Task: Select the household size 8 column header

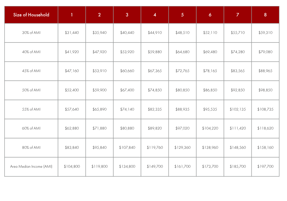Action: pyautogui.click(x=265, y=15)
